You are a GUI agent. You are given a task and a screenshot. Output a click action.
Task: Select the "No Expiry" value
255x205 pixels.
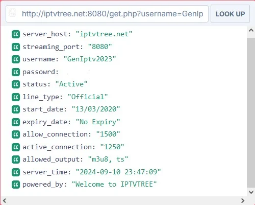pyautogui.click(x=98, y=122)
